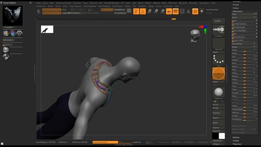Click the list lines icon in Smart Sketch
Image resolution: width=261 pixels, height=147 pixels.
tap(19, 33)
